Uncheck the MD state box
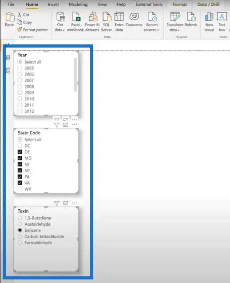This screenshot has height=283, width=230. [20, 158]
